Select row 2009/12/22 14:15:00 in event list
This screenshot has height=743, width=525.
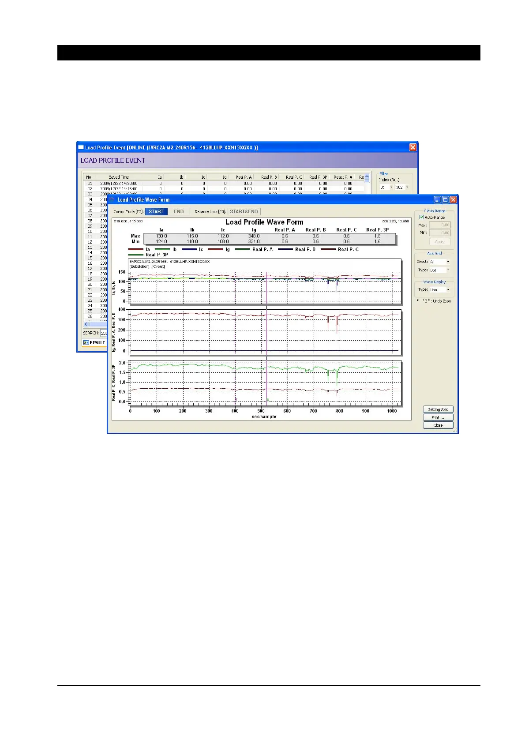(x=225, y=188)
